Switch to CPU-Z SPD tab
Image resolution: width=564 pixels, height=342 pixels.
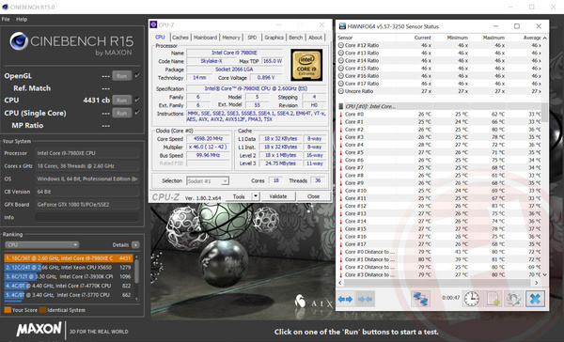coord(252,38)
